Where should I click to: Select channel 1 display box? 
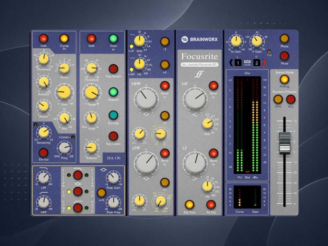[x=238, y=63]
